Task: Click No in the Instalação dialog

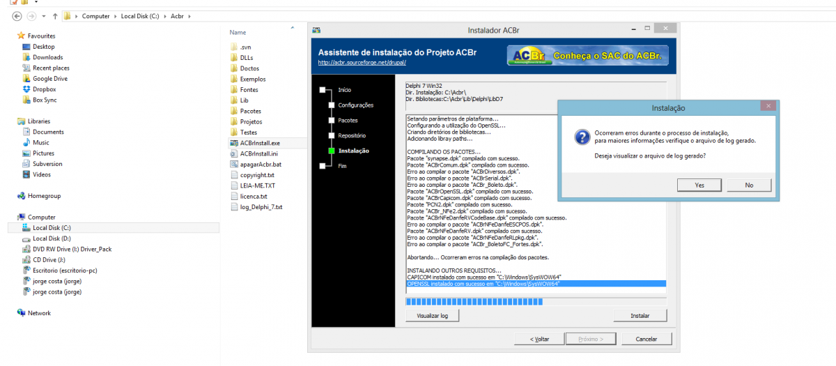Action: pos(749,185)
